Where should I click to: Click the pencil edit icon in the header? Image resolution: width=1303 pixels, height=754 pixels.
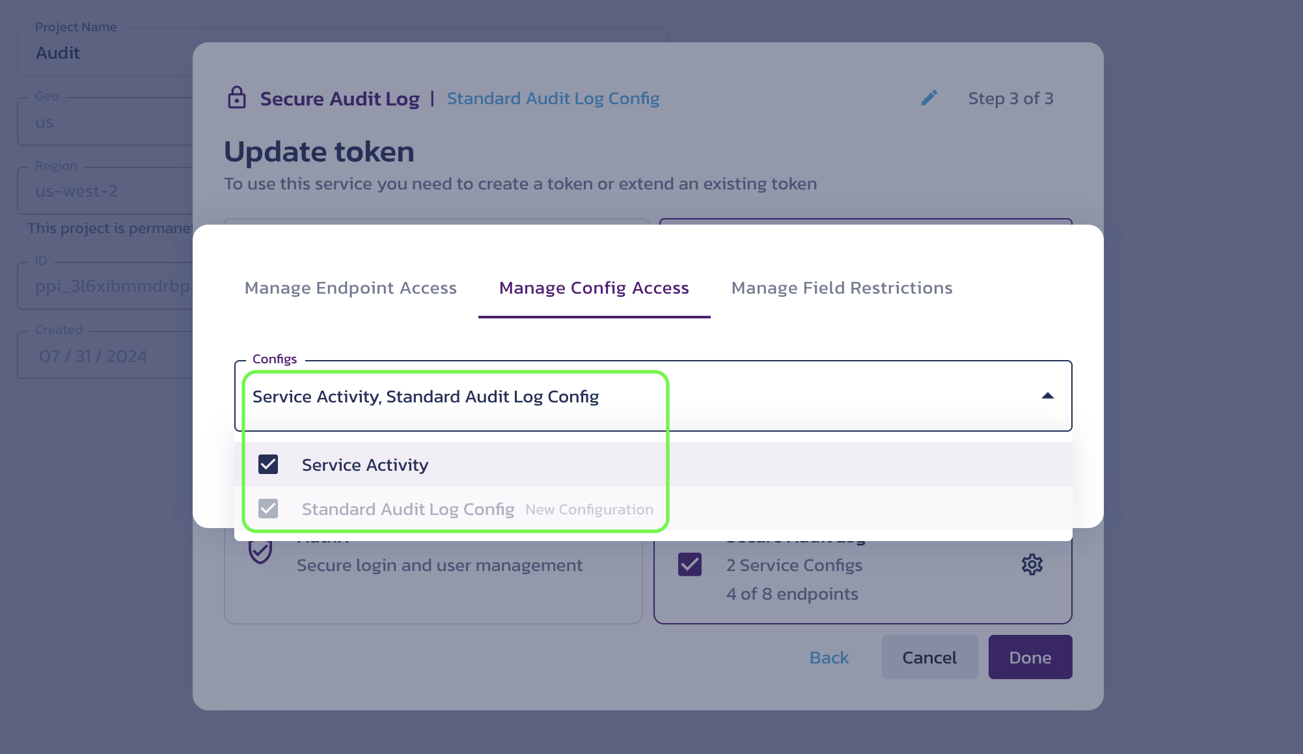(929, 97)
